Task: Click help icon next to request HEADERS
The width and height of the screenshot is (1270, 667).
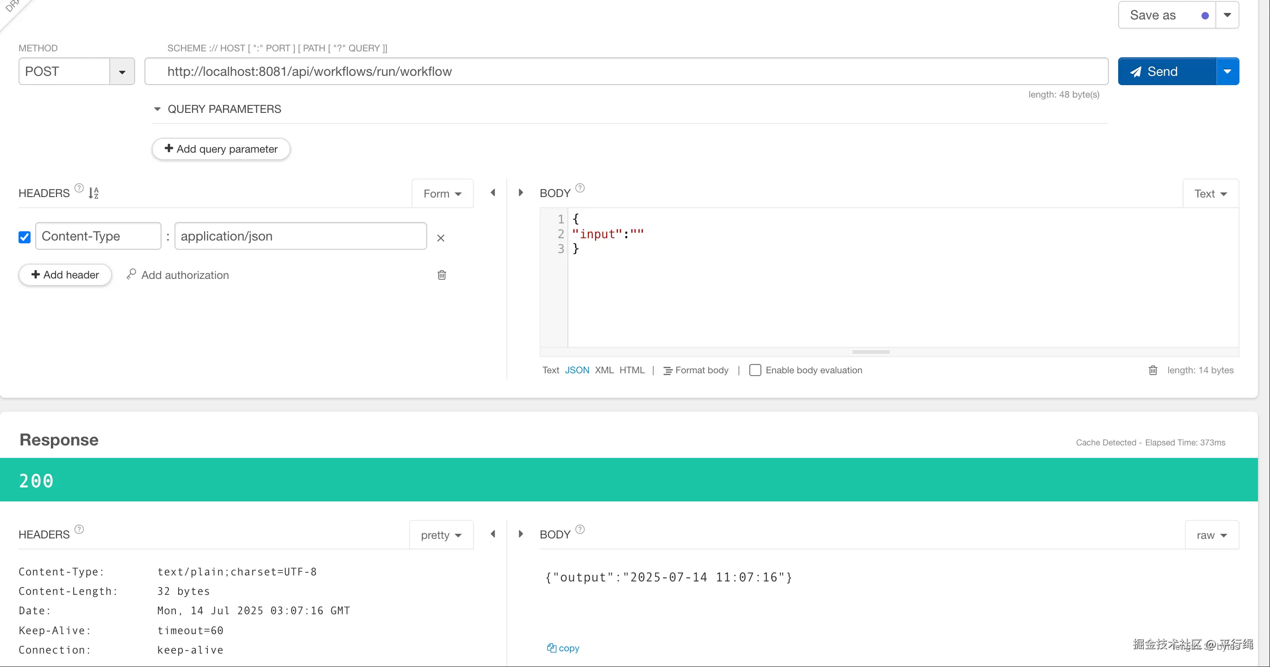Action: [79, 188]
